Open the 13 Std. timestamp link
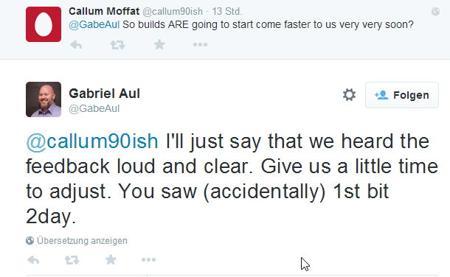Screen dimensions: 450x277 227,12
